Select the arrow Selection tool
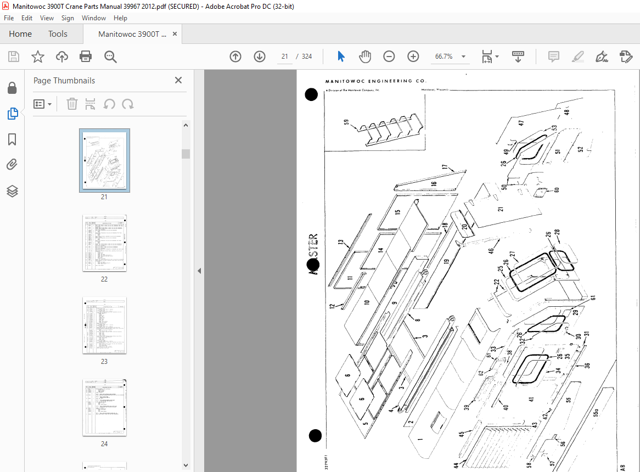This screenshot has width=640, height=472. pos(341,57)
